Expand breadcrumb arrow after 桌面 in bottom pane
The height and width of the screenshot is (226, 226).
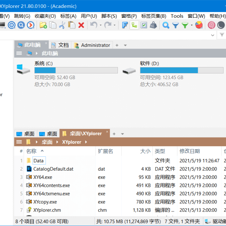[x=57, y=142]
